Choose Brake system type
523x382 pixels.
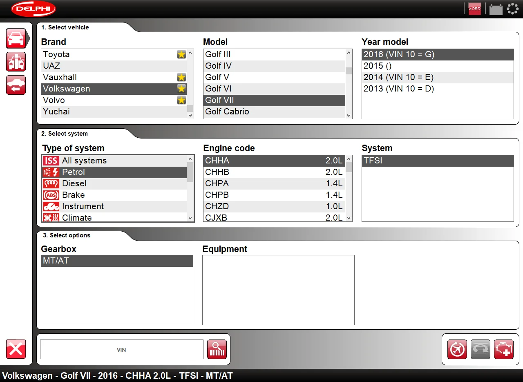tap(114, 195)
